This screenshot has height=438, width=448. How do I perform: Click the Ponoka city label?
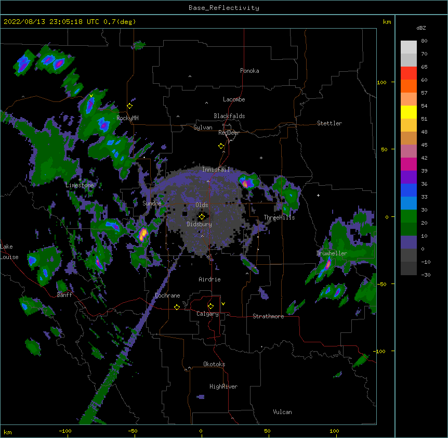249,71
